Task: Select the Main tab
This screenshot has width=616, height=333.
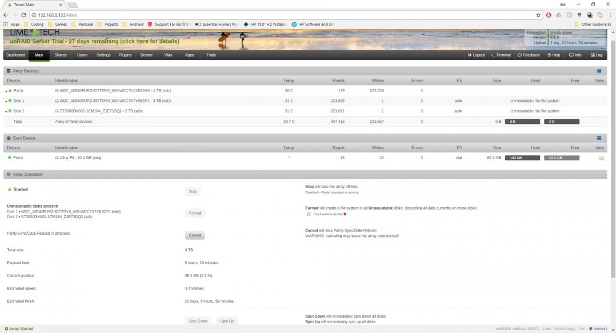Action: [39, 55]
